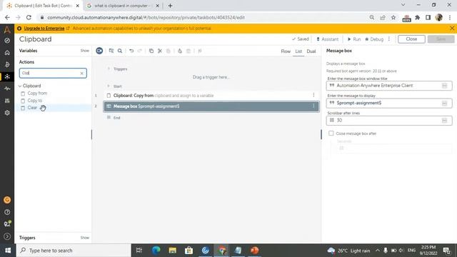Screen dimensions: 457x257
Task: Open the Windows Start menu
Action: (x=8, y=251)
